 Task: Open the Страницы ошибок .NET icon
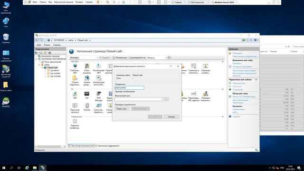(206, 68)
